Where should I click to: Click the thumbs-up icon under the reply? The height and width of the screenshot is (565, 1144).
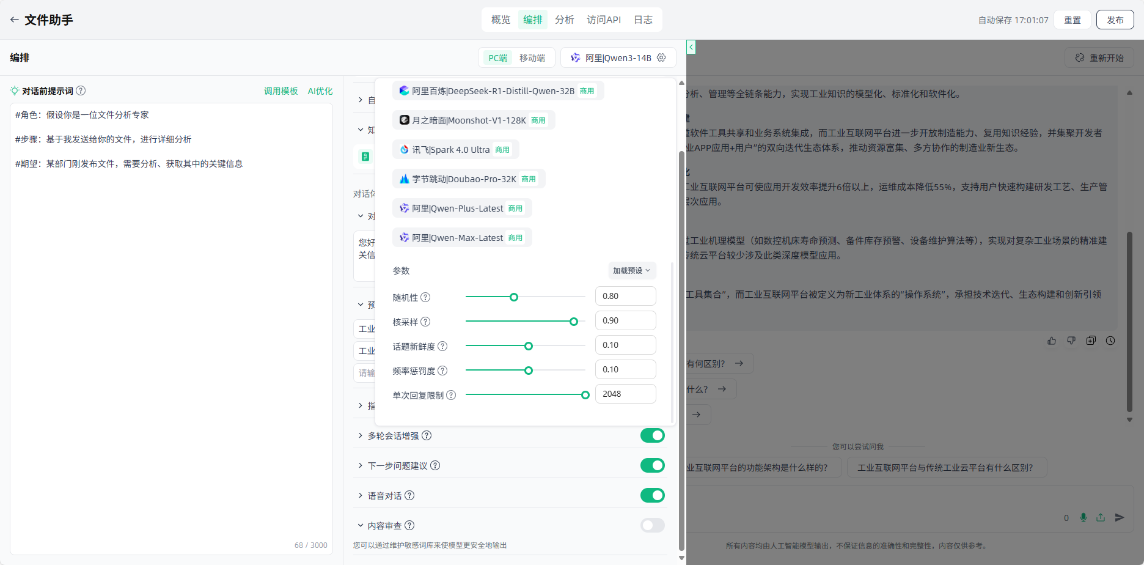(1052, 341)
